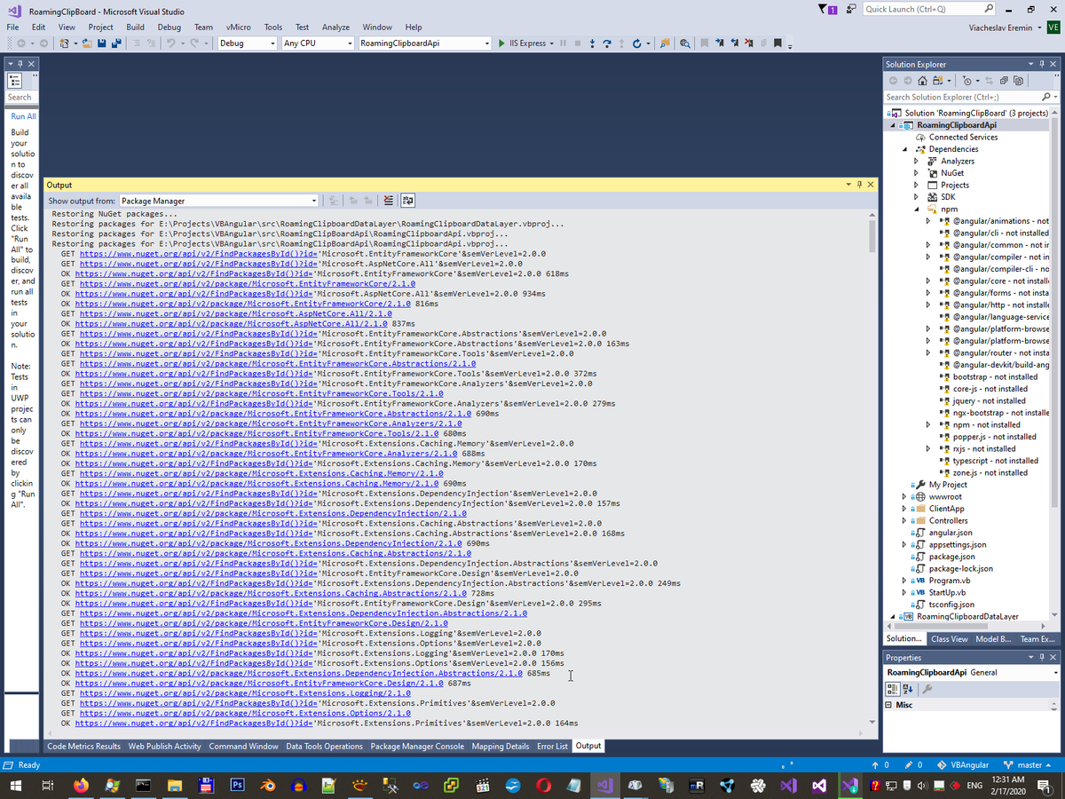Click the Search Solution Explorer field
Screen dimensions: 1065x799
tap(961, 97)
